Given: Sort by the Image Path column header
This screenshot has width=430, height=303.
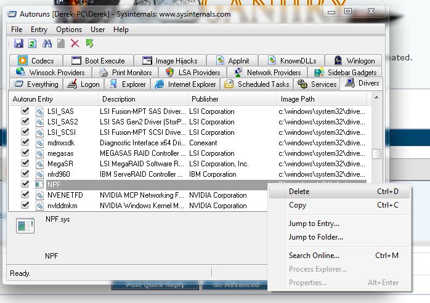Looking at the screenshot, I should coord(322,99).
